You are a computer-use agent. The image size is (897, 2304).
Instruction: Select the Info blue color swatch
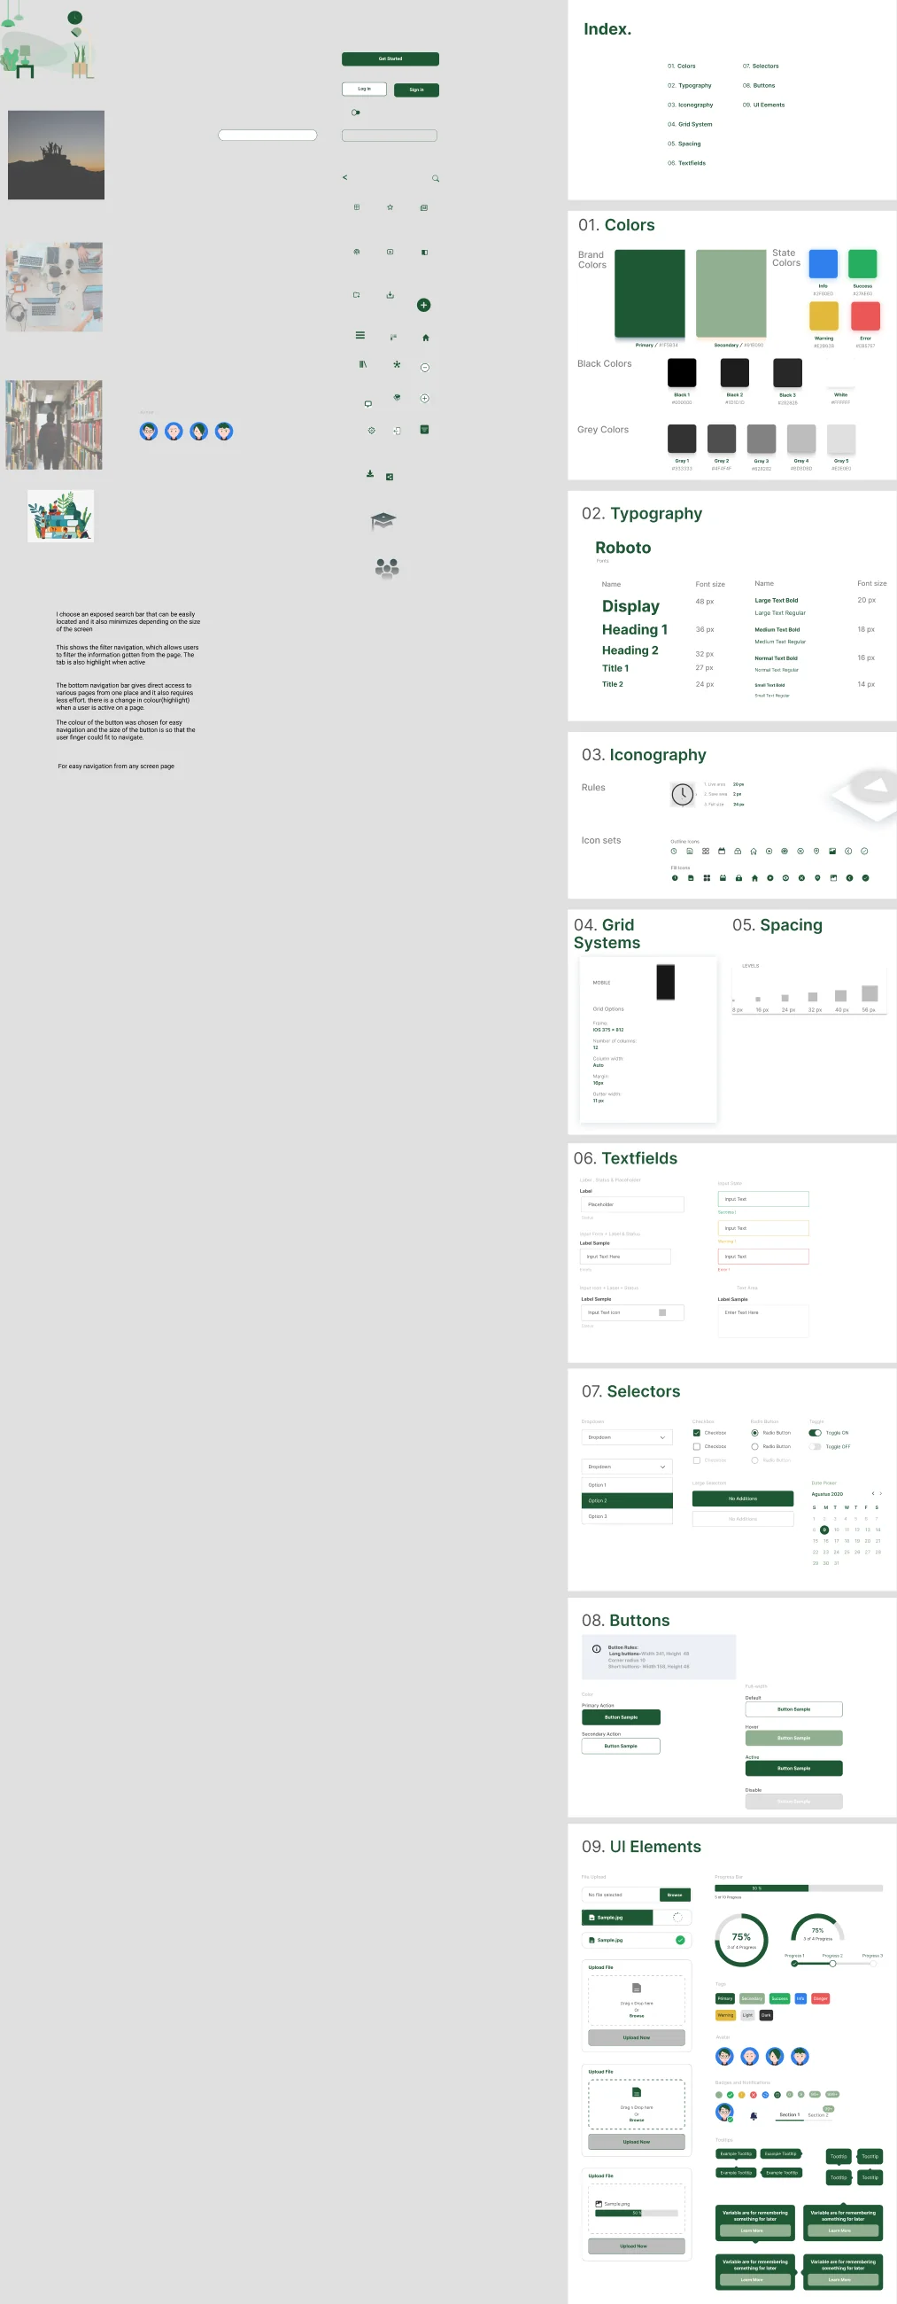(x=823, y=264)
